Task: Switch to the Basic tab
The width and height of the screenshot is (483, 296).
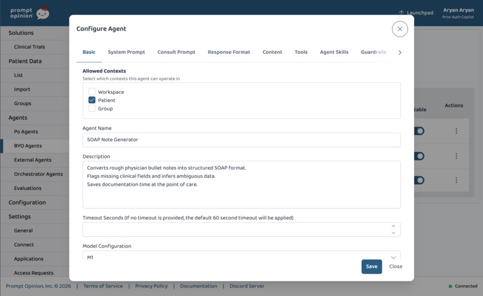Action: click(89, 52)
